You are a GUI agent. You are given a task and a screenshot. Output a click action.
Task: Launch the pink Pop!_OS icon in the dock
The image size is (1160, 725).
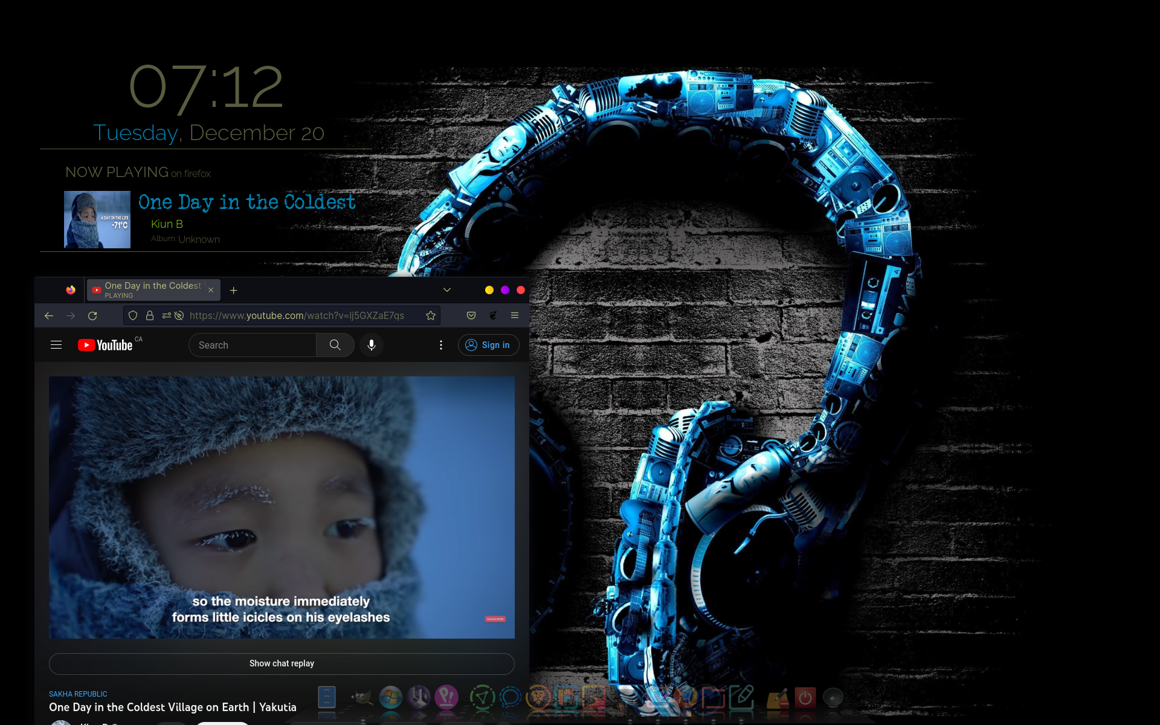(x=446, y=697)
